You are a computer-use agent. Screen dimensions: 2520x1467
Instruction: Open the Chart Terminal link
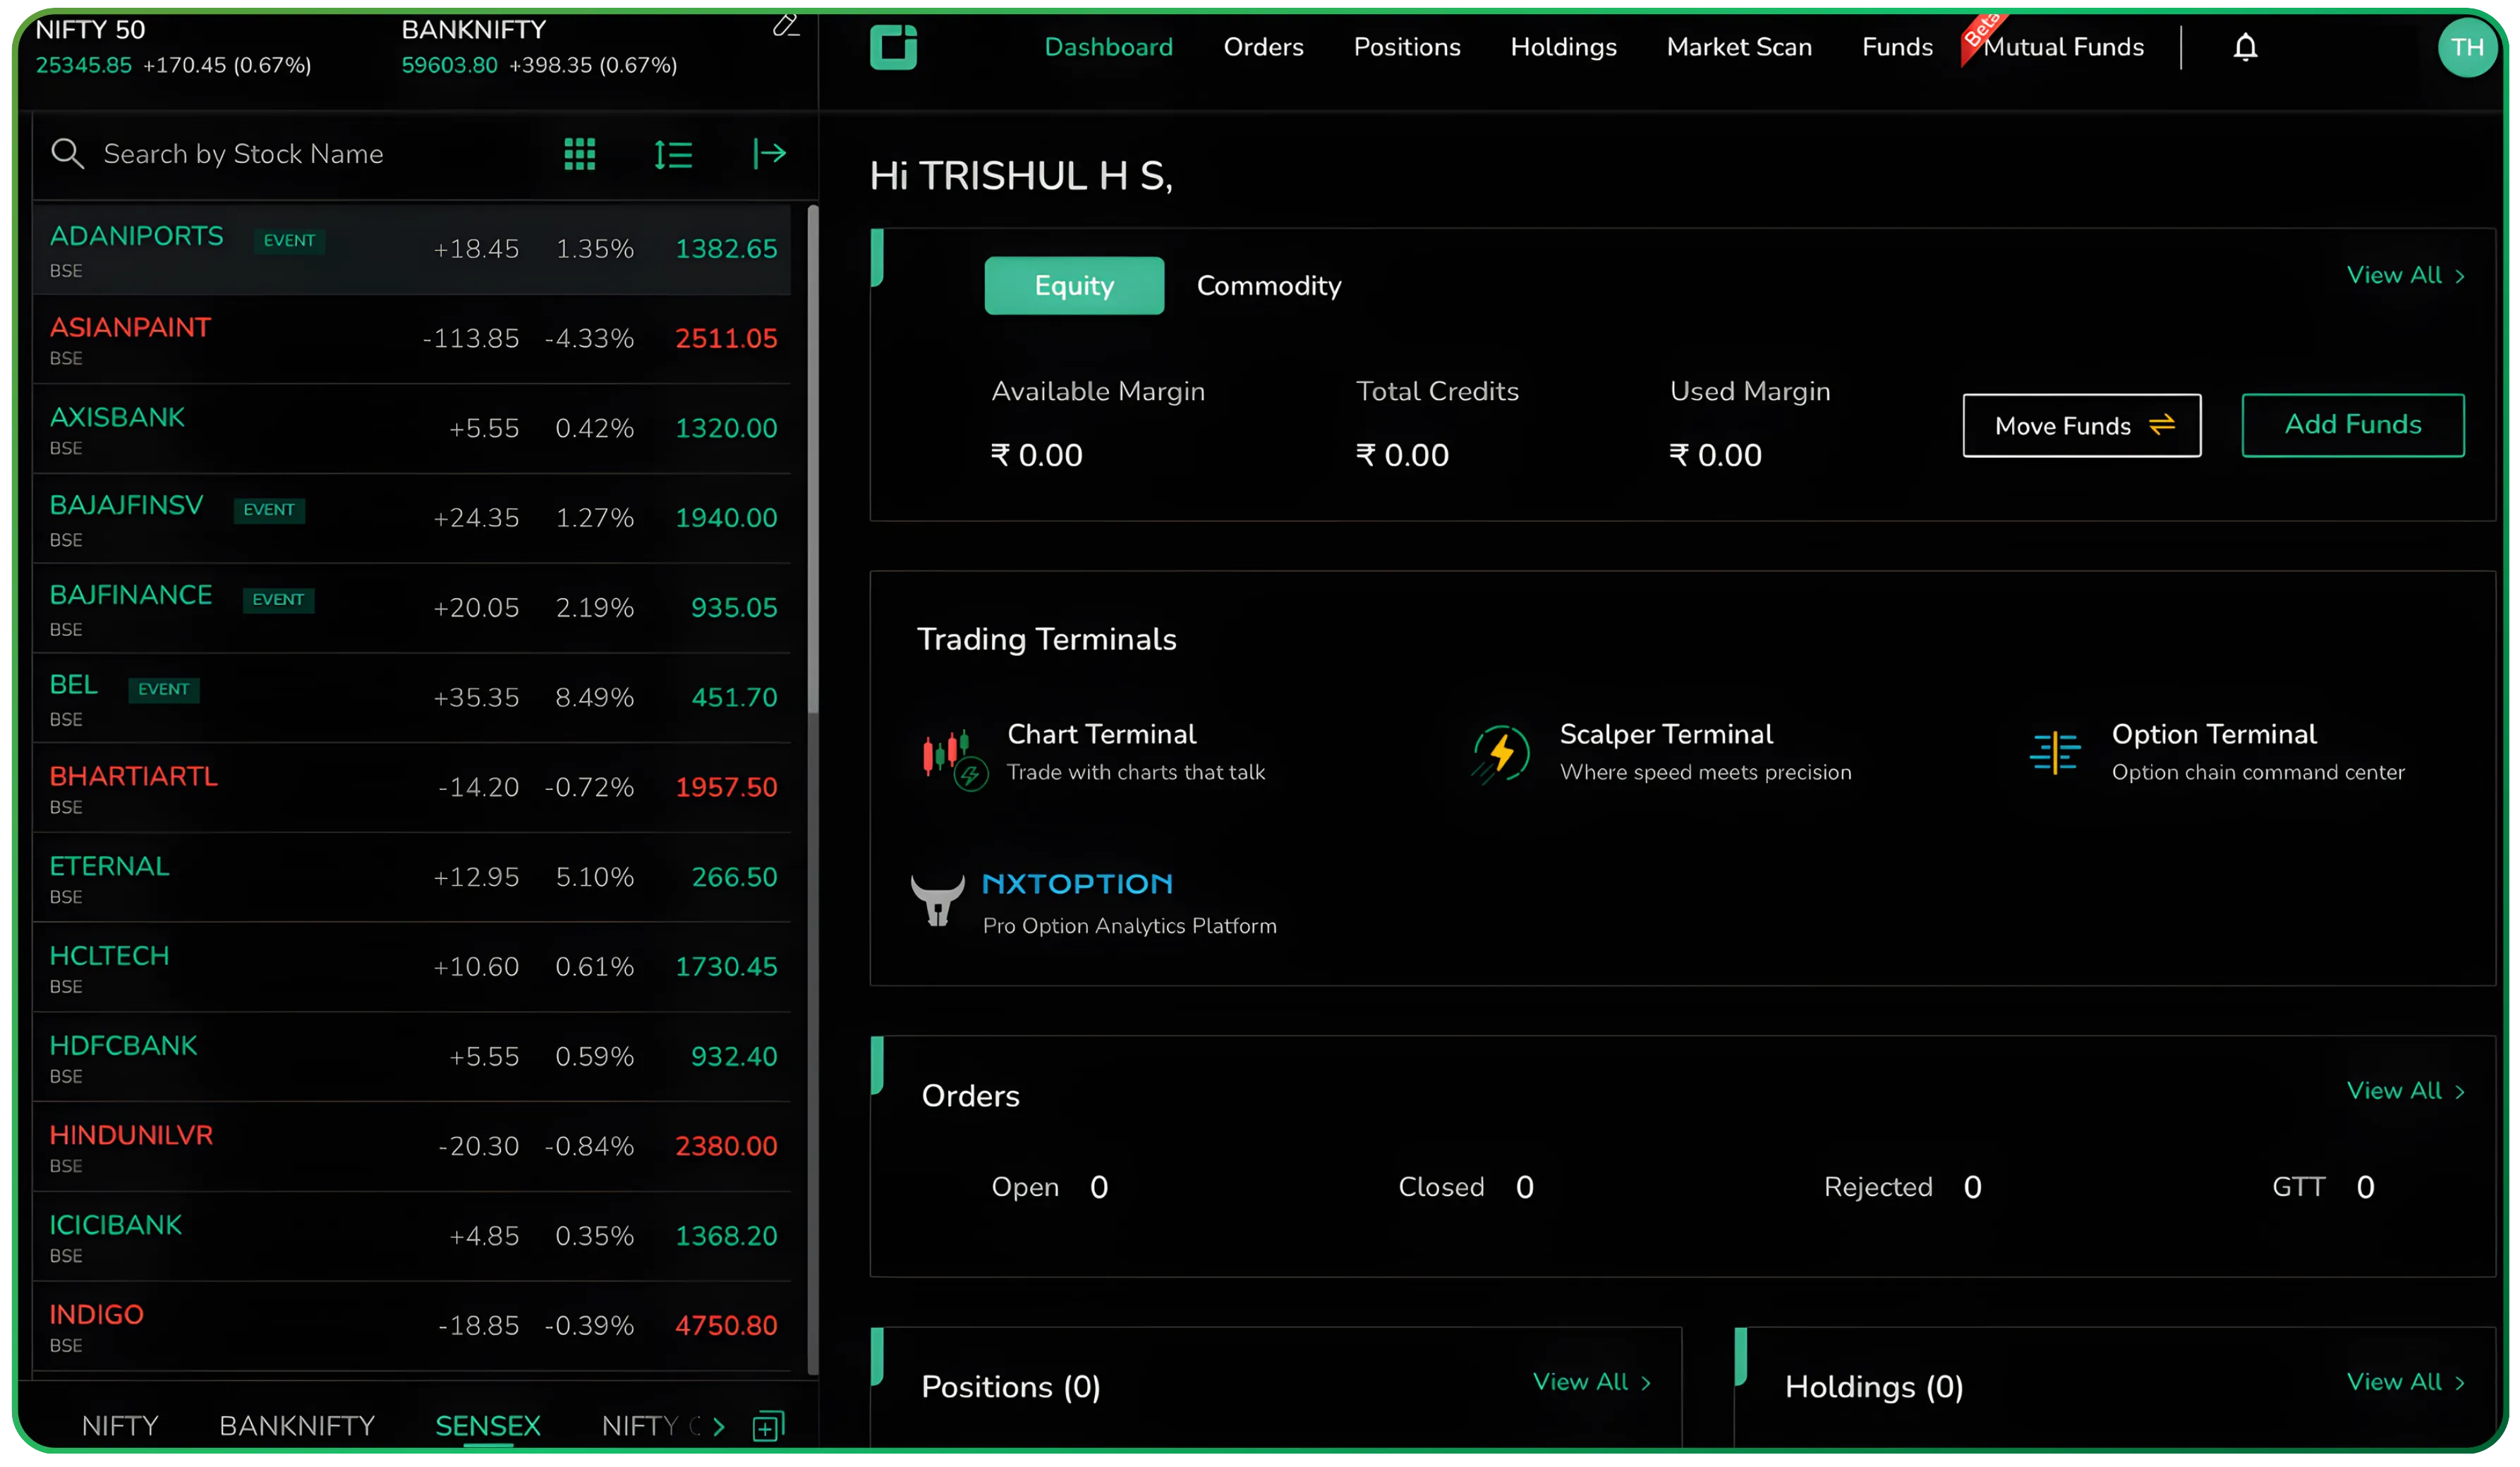[1102, 735]
